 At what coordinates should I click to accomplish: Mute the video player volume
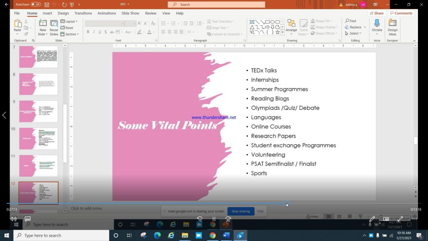coord(13,219)
